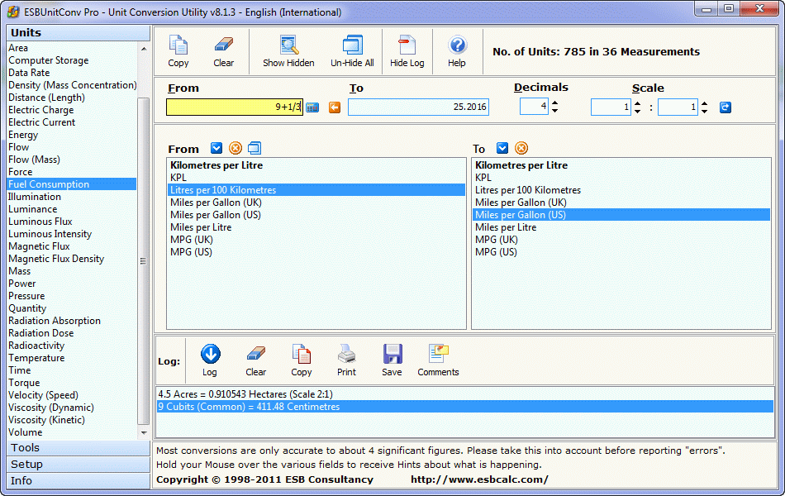Choose Miles per Gallon (US) in To list
The height and width of the screenshot is (496, 785).
pos(621,215)
